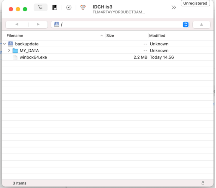
Task: Go back to previous folder
Action: coord(17,24)
